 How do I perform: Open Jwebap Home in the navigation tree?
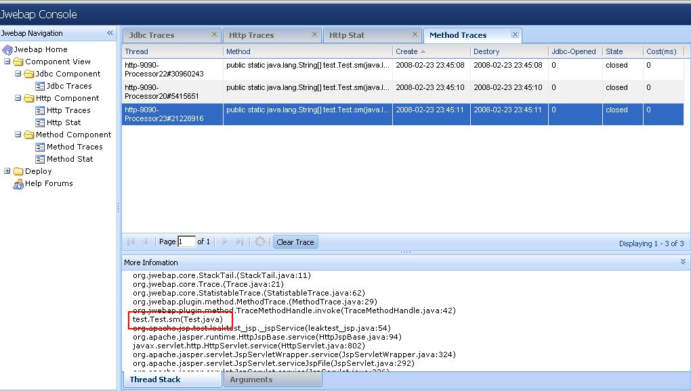(40, 49)
